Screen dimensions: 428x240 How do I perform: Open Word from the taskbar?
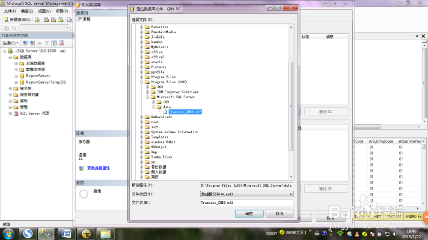(x=66, y=234)
